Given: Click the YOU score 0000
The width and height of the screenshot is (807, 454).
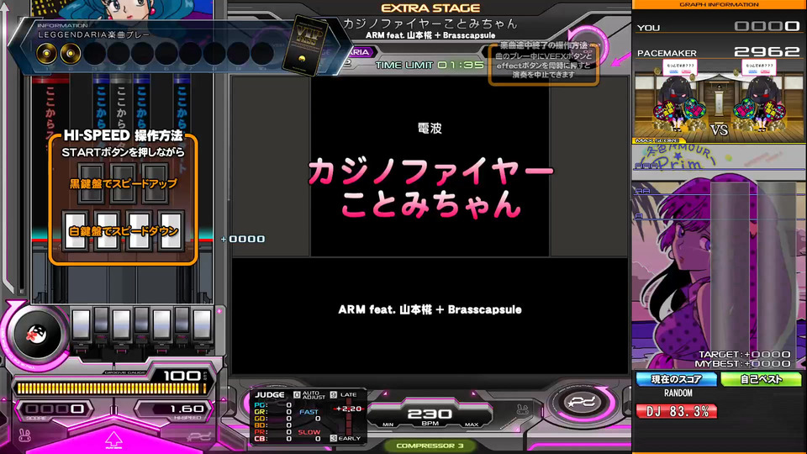Looking at the screenshot, I should pos(767,26).
